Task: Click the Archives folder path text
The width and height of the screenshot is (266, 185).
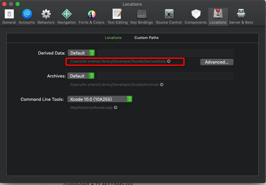Action: click(x=114, y=85)
